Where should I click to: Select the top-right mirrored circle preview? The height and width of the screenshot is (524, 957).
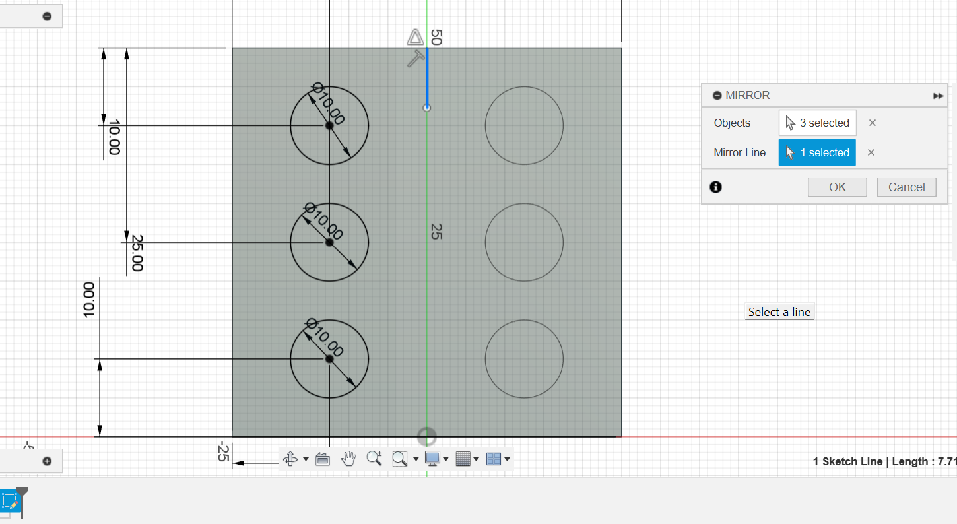click(x=524, y=125)
